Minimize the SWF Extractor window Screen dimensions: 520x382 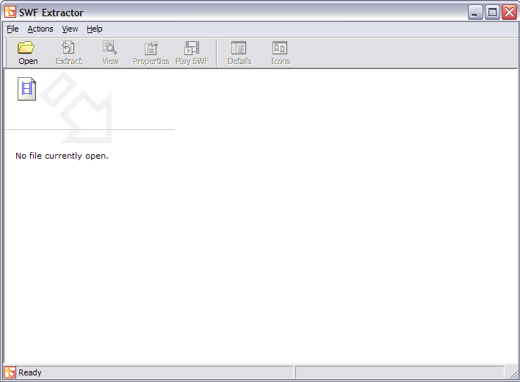tap(475, 12)
